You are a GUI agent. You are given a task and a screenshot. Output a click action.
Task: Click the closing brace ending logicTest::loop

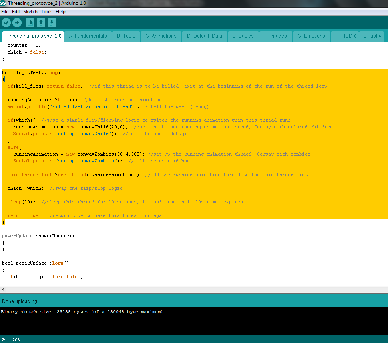(x=4, y=222)
